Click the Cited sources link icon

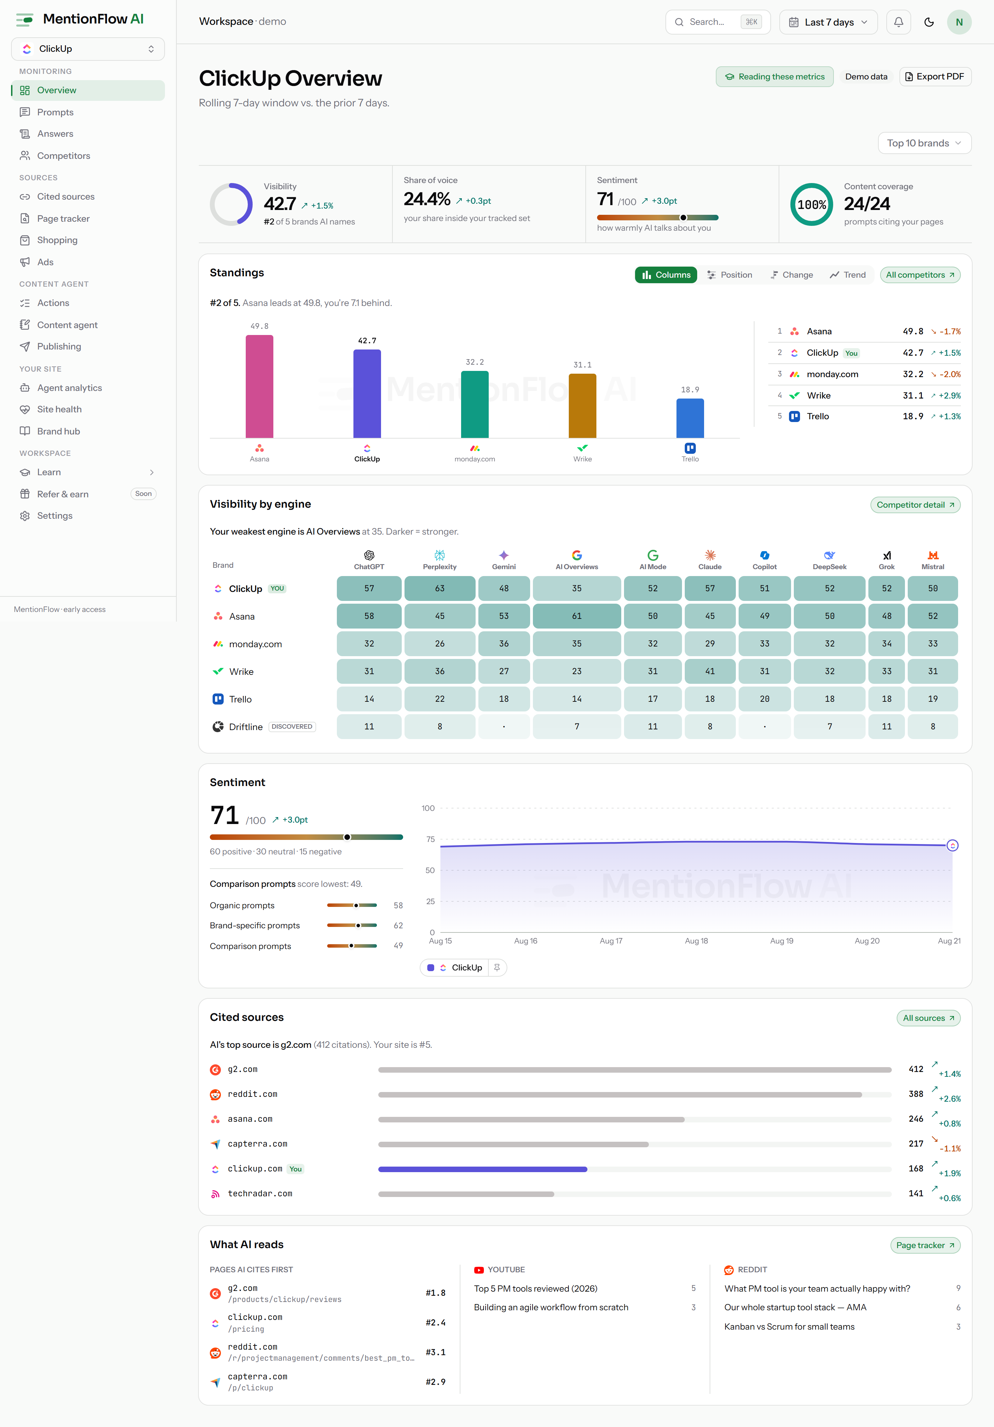coord(25,197)
